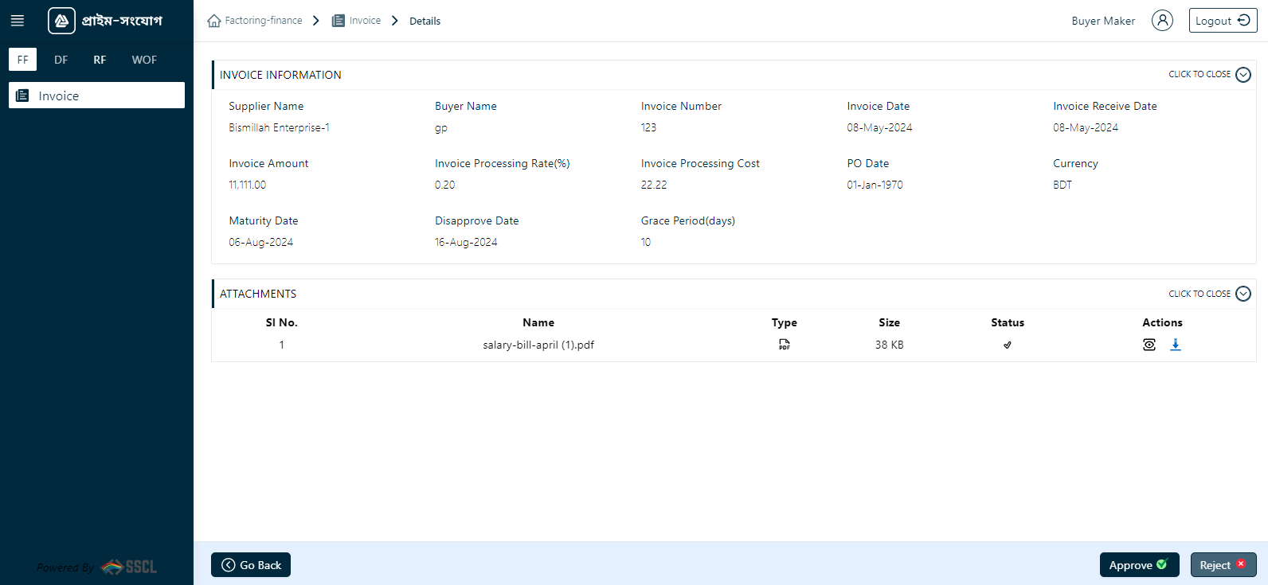Reject the invoice
The image size is (1268, 585).
1223,565
